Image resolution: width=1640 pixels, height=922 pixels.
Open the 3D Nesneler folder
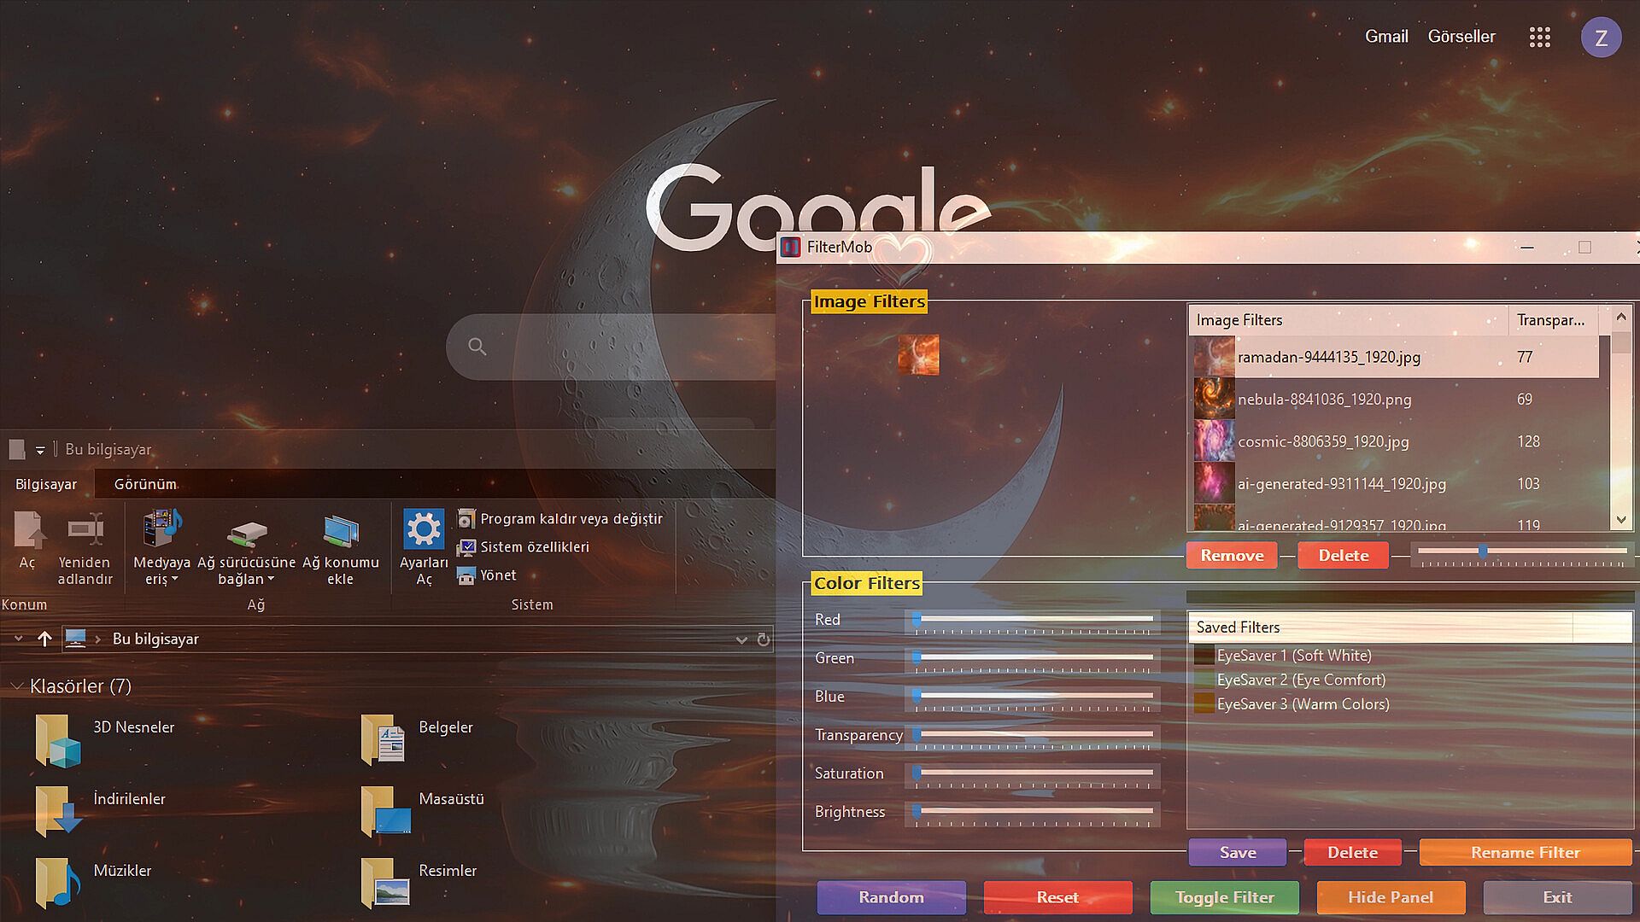(x=58, y=739)
